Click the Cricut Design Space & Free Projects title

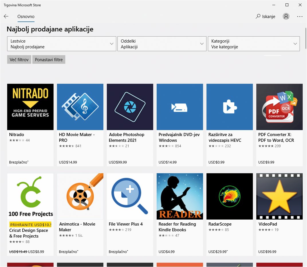coord(29,233)
